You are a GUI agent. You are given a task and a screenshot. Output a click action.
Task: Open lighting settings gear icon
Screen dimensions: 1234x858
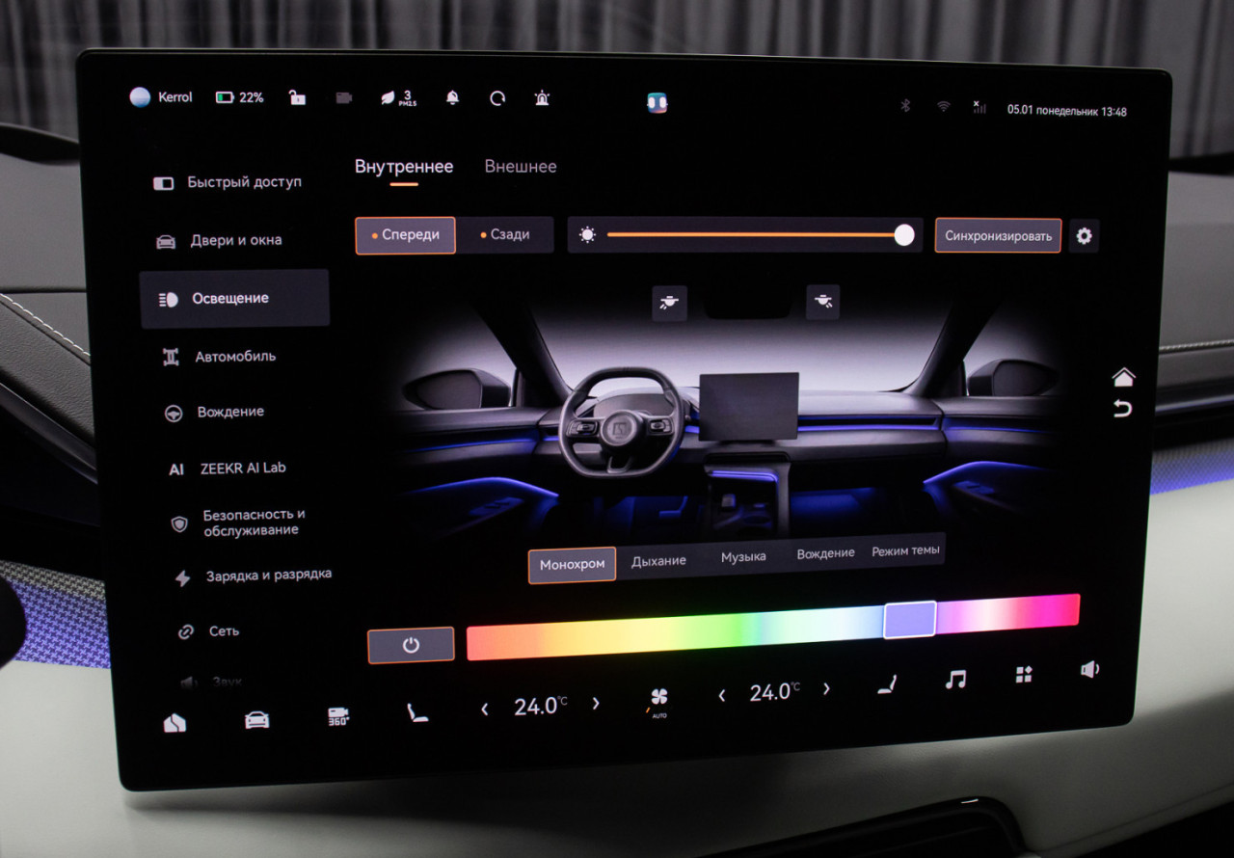click(1084, 236)
